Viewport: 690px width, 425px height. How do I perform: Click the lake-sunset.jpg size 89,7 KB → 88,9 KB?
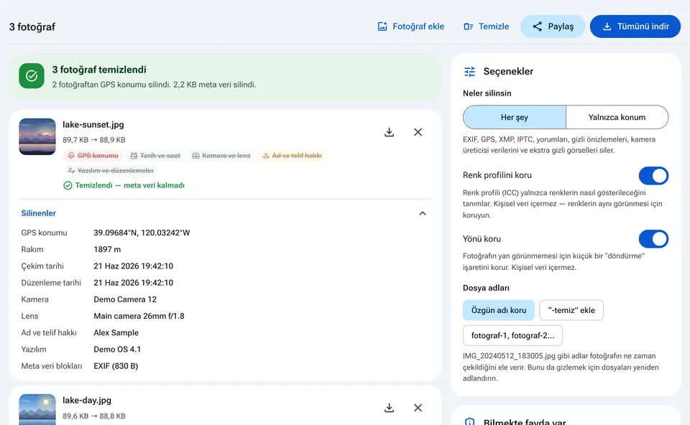pyautogui.click(x=93, y=140)
